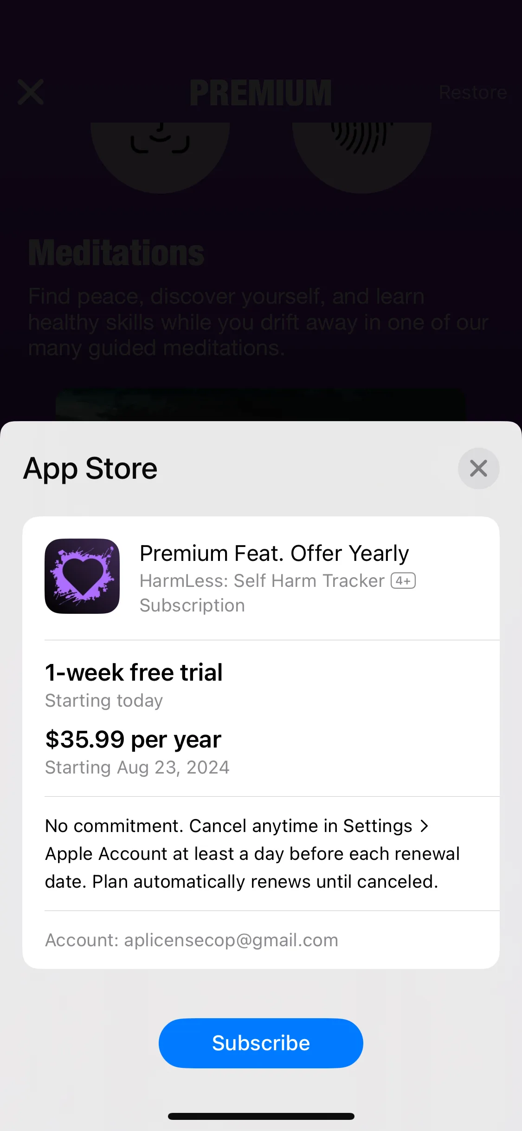
Task: Tap the Account email address line
Action: tap(192, 940)
